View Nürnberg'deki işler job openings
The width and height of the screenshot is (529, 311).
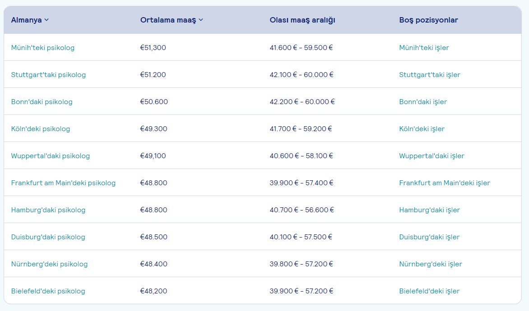(431, 264)
